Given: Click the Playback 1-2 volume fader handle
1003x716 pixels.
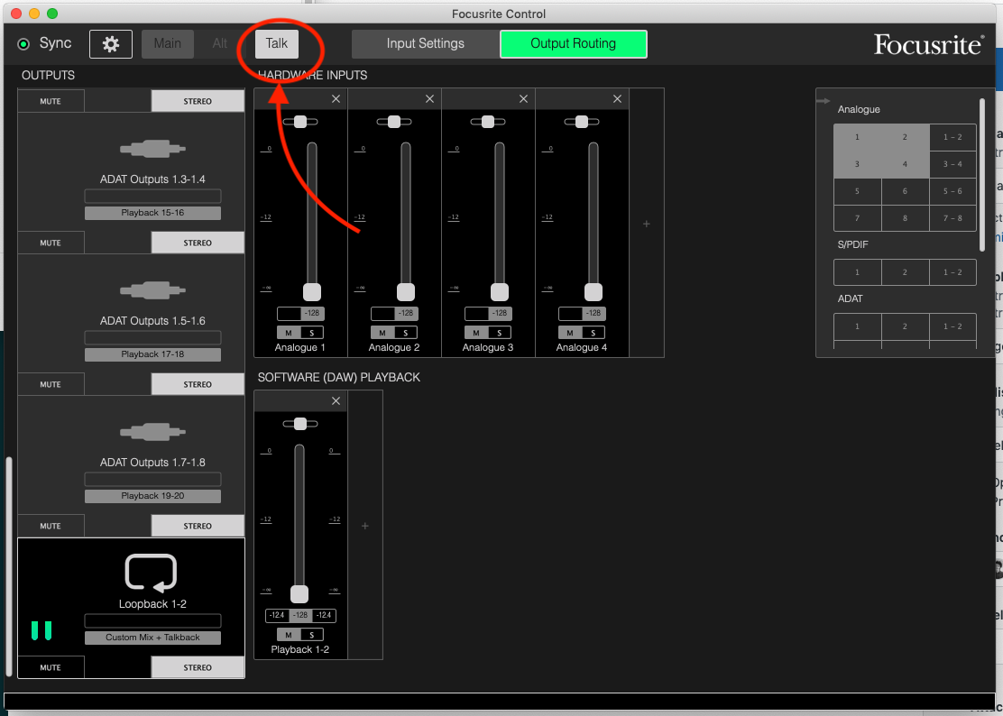Looking at the screenshot, I should point(299,594).
